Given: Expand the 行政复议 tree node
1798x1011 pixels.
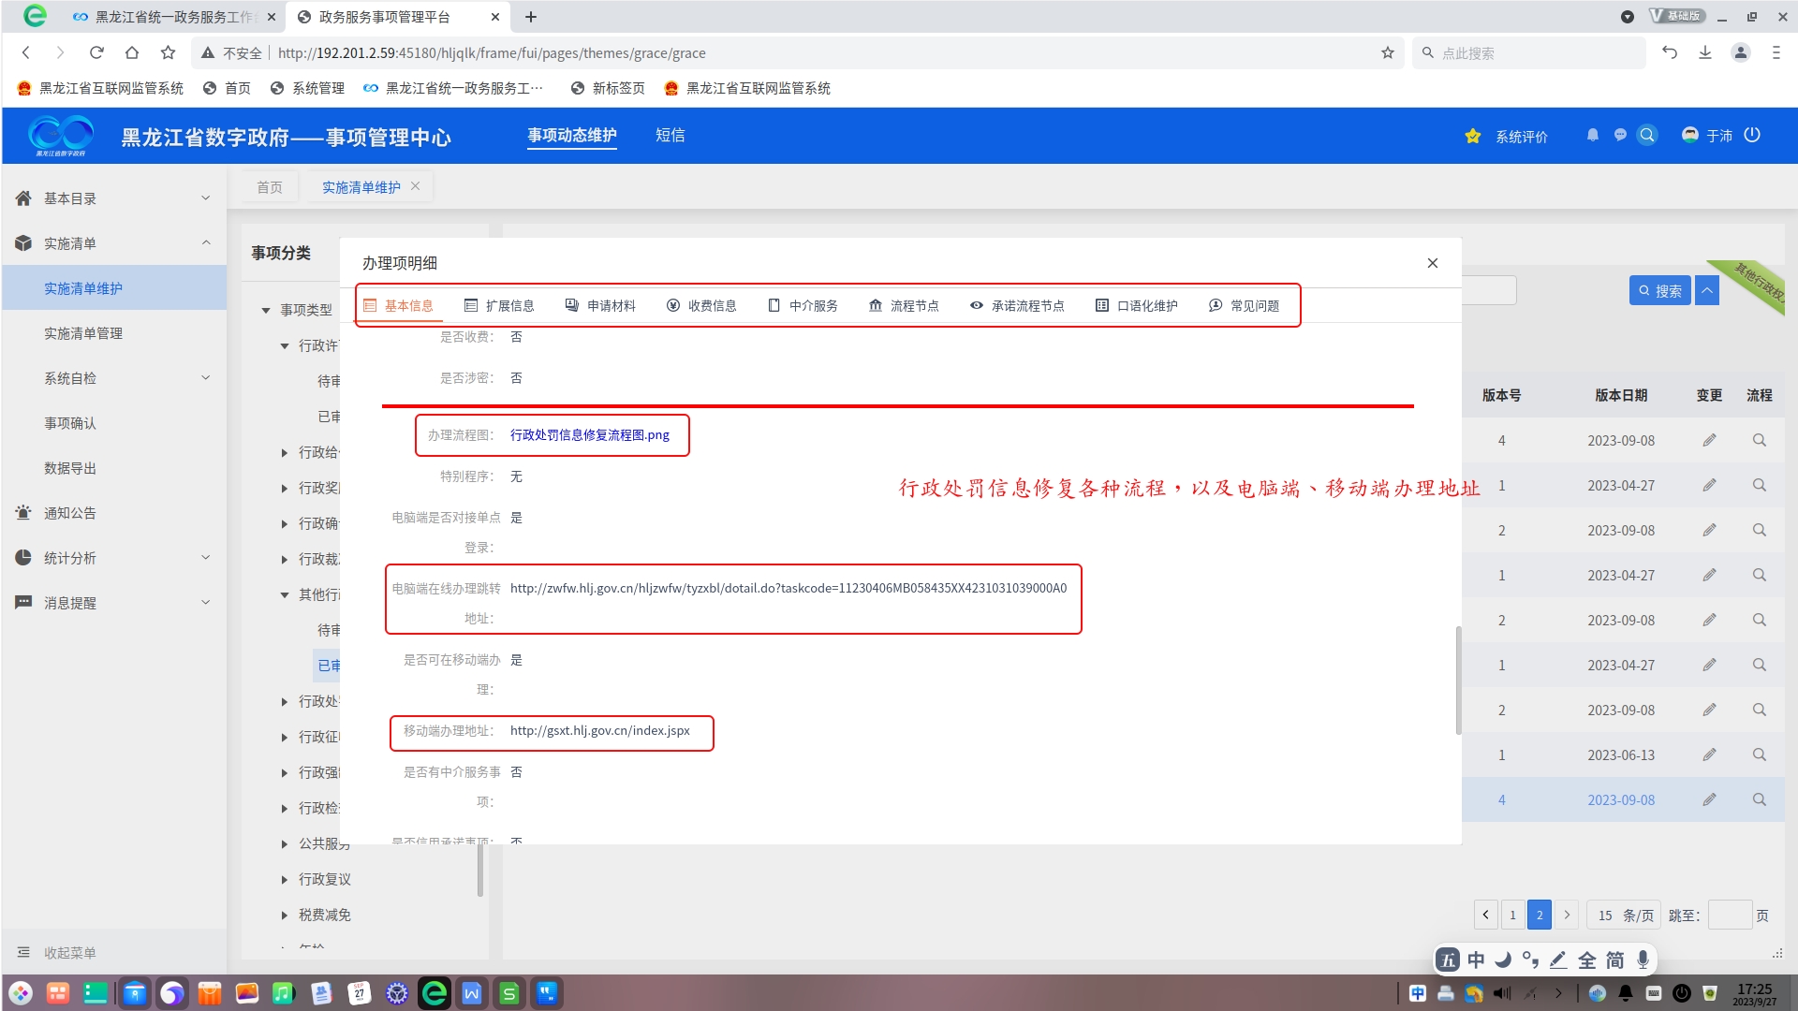Looking at the screenshot, I should pos(285,879).
